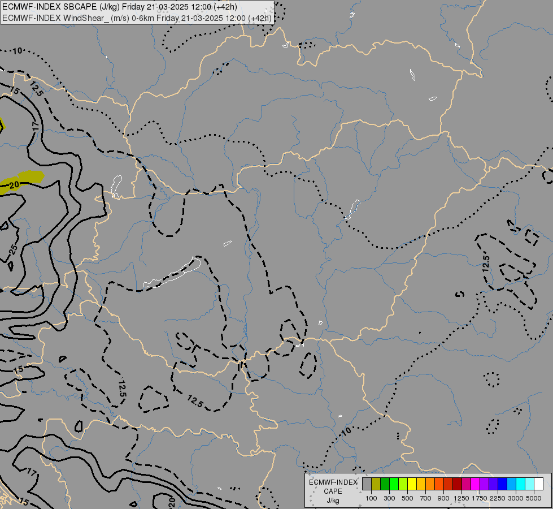Click the legend value "100"

point(371,498)
